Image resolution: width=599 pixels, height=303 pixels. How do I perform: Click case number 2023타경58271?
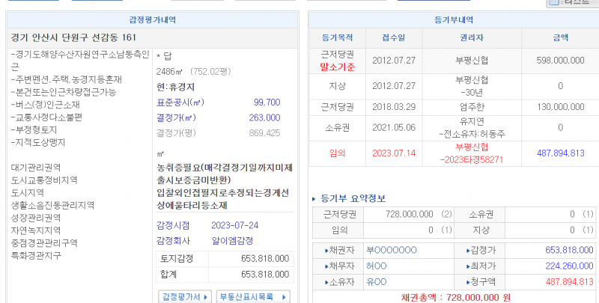click(472, 159)
